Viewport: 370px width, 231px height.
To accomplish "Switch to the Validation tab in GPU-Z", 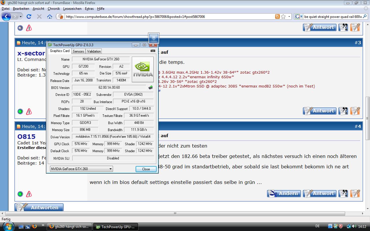I will [x=94, y=51].
